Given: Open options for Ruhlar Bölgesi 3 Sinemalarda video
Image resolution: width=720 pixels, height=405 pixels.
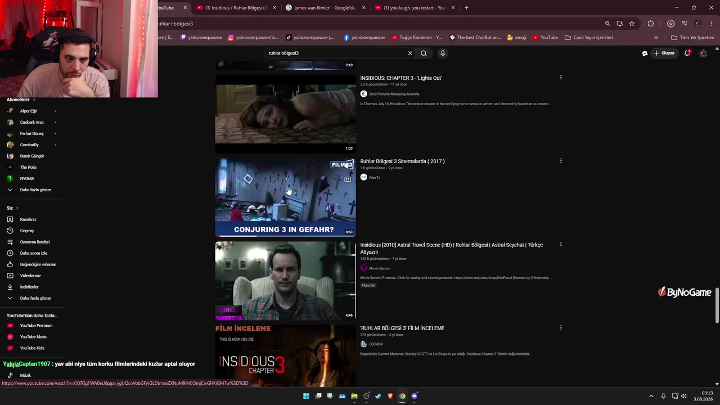Looking at the screenshot, I should click(x=561, y=161).
